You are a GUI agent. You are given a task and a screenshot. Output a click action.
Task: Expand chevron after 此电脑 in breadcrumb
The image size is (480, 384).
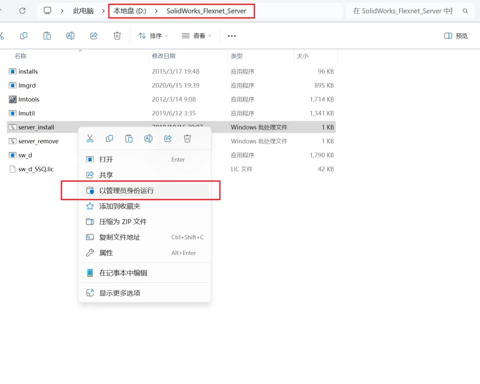[x=103, y=11]
